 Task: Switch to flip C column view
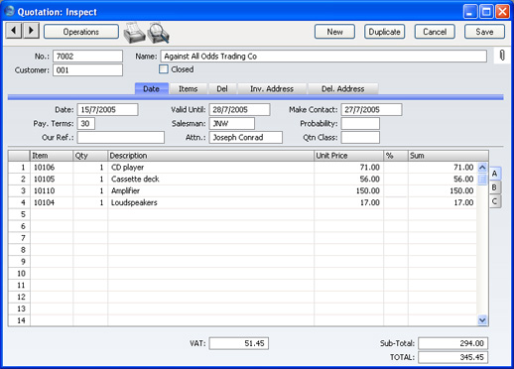click(x=495, y=201)
